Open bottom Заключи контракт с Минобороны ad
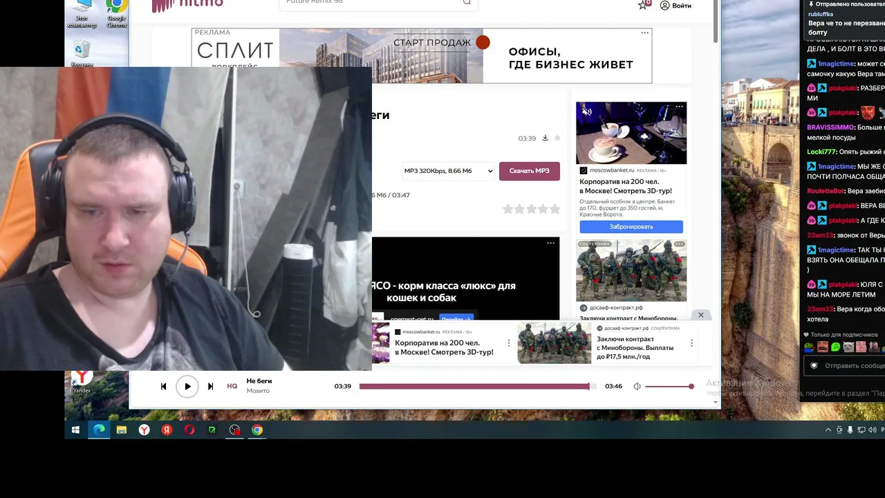 tap(634, 348)
